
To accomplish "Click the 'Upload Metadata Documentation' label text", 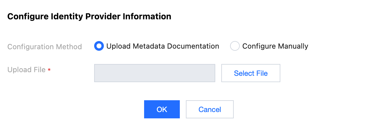I will (x=163, y=46).
